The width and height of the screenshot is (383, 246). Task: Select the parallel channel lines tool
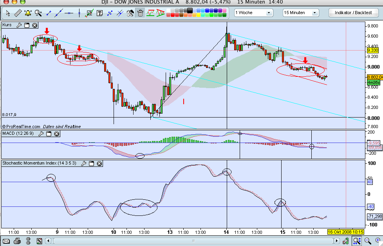click(120, 13)
